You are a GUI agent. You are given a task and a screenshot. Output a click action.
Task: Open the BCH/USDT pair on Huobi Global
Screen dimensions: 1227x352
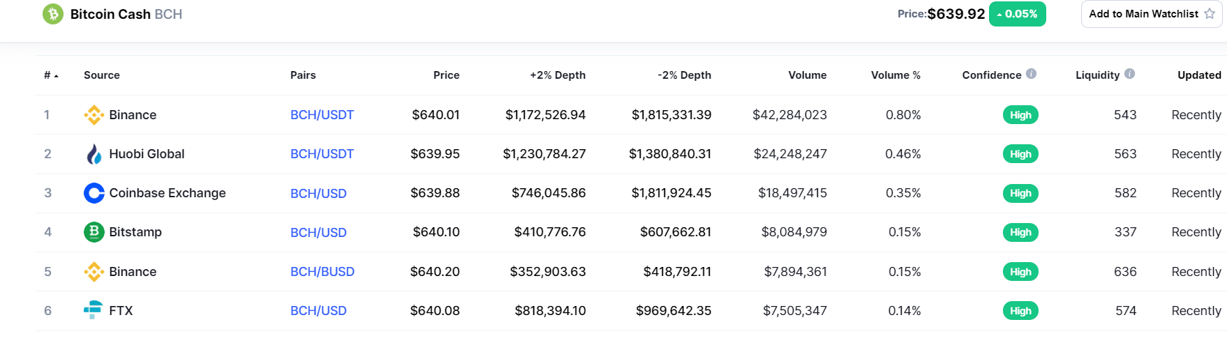(322, 154)
